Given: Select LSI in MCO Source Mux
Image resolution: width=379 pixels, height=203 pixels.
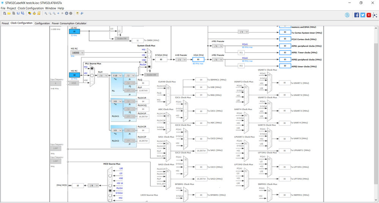Looking at the screenshot, I should click(x=110, y=176).
